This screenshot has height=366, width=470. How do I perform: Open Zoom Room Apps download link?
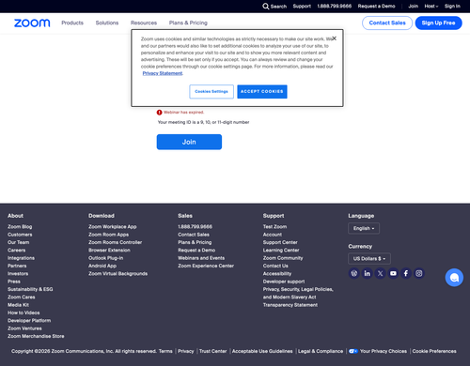click(108, 235)
